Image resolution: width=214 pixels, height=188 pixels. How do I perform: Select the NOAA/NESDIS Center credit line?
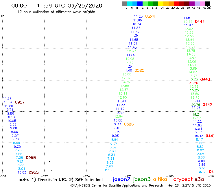point(116,185)
